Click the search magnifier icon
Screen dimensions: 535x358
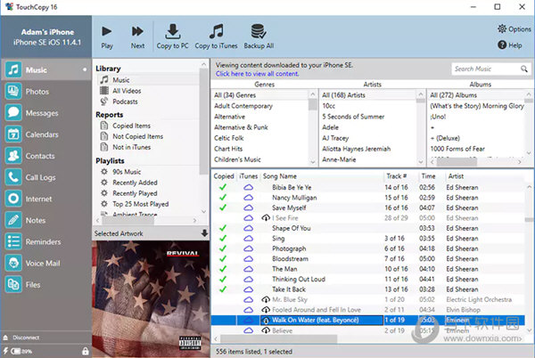pos(524,69)
